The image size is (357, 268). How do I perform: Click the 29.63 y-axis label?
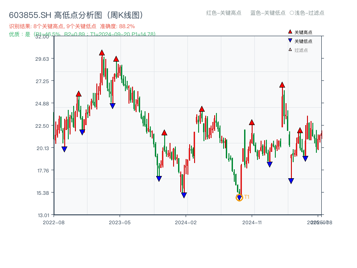click(42, 59)
